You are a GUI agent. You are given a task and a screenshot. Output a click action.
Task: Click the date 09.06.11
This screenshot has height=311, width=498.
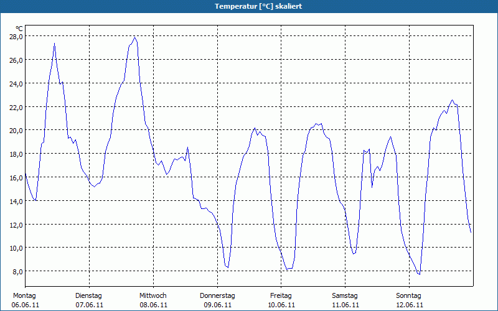coord(217,305)
